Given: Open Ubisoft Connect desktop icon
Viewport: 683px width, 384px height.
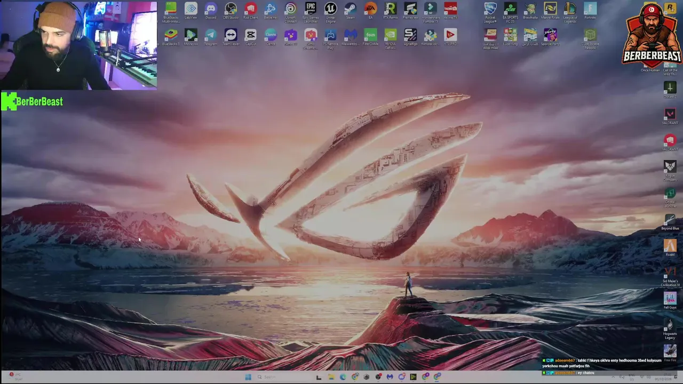Looking at the screenshot, I should (290, 12).
